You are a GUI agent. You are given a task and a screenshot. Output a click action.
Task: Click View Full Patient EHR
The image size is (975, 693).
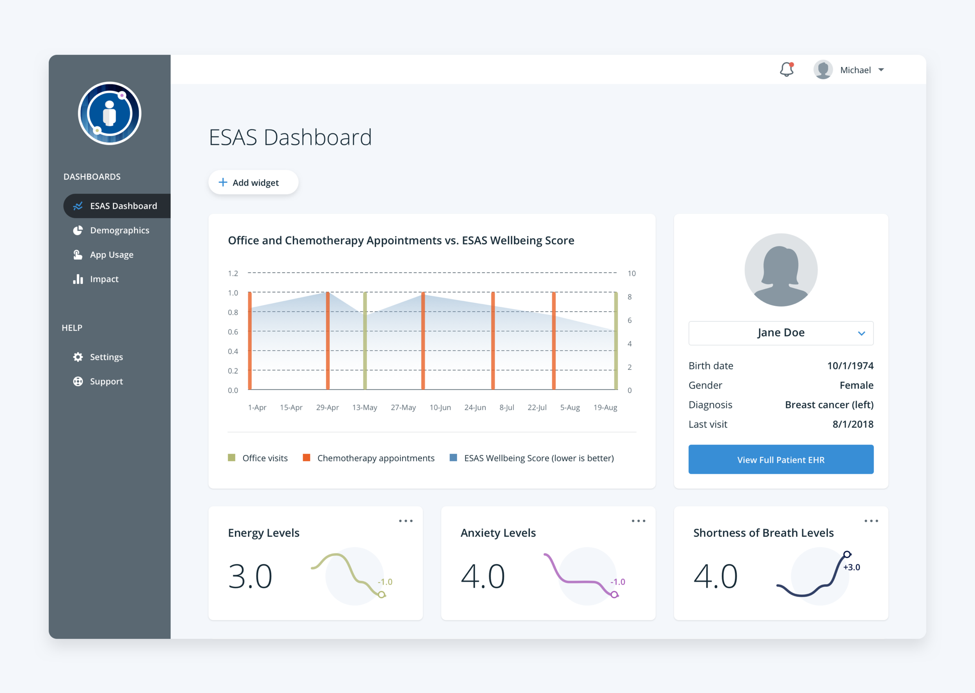pos(781,459)
